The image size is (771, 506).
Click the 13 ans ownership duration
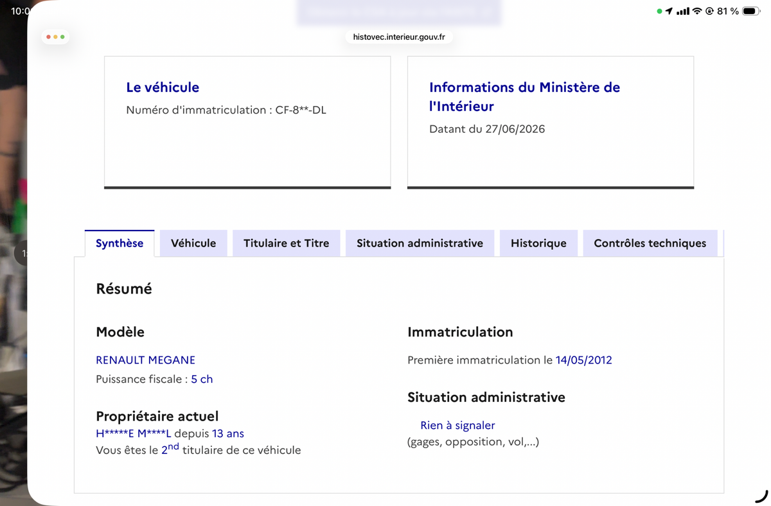click(x=228, y=433)
